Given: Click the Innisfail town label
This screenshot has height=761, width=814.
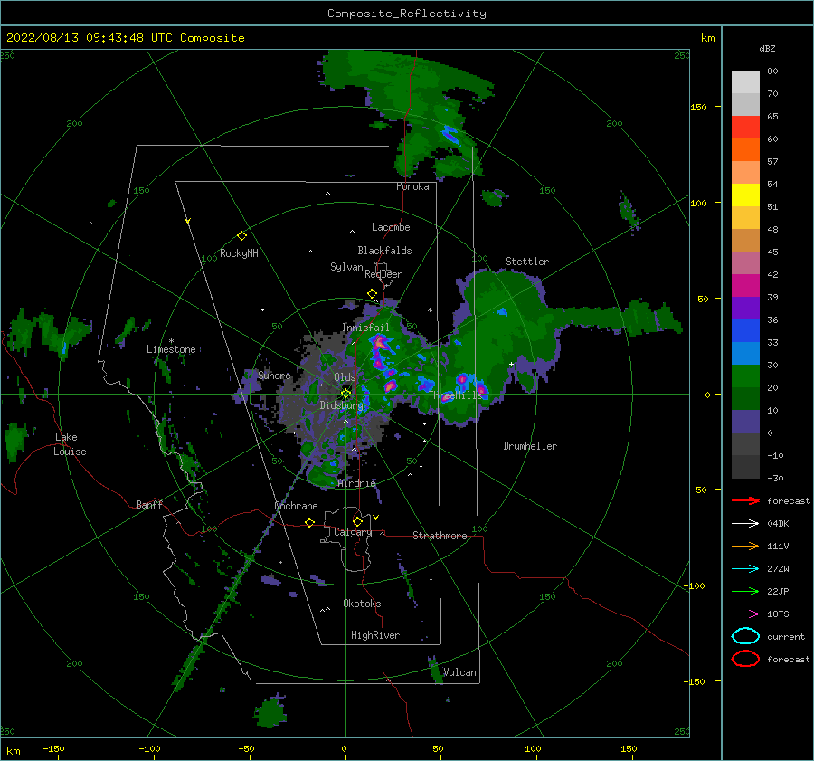Looking at the screenshot, I should [365, 328].
